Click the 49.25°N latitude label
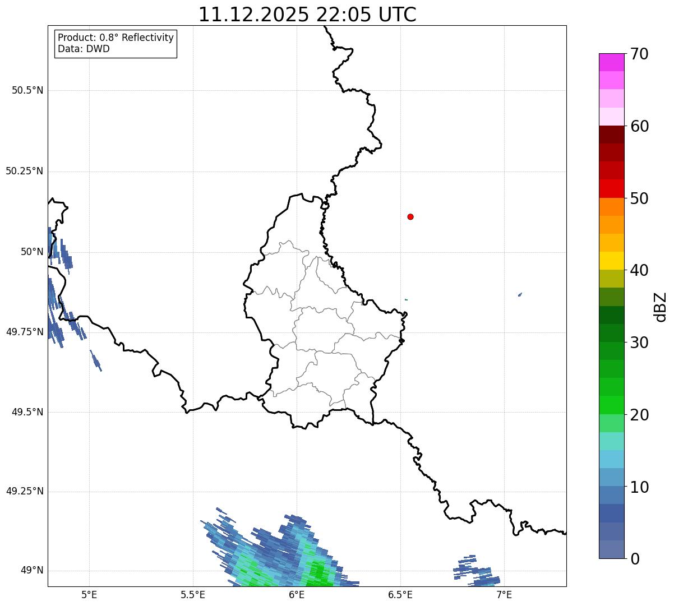674x606 pixels. (25, 491)
